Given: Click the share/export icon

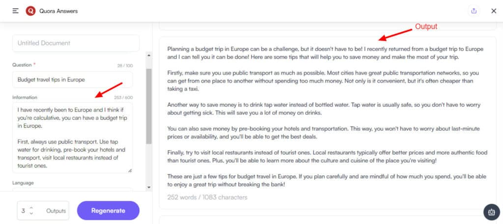Looking at the screenshot, I should pyautogui.click(x=474, y=11).
